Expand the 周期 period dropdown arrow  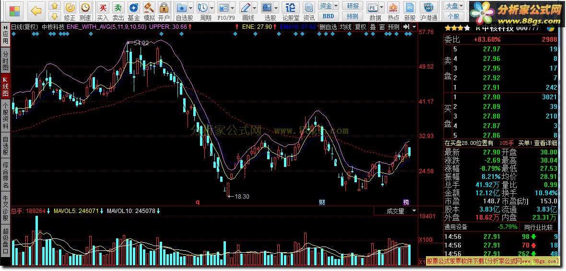tap(212, 7)
